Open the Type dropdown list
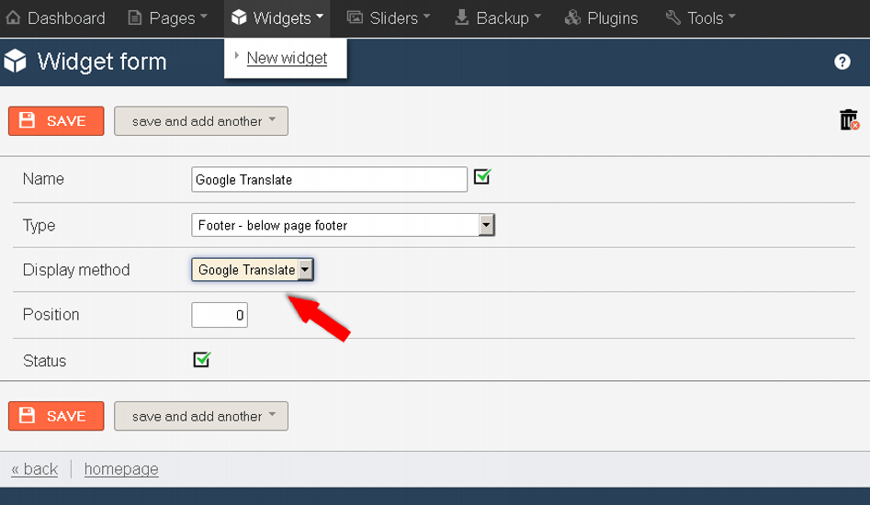870x505 pixels. [343, 225]
